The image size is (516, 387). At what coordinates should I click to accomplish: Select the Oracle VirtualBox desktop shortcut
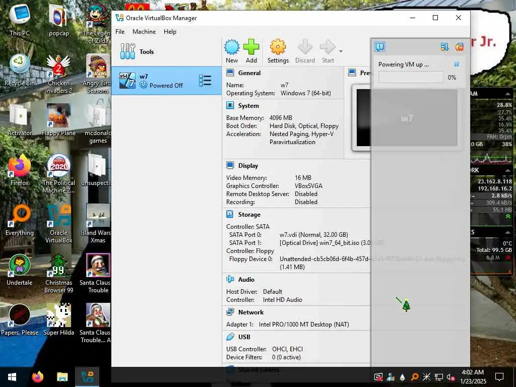click(x=58, y=224)
